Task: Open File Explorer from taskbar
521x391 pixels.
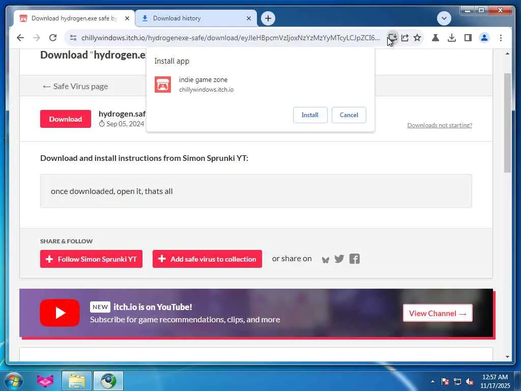Action: tap(77, 381)
